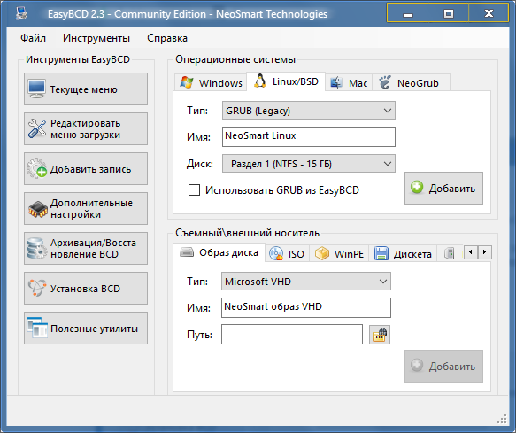Viewport: 516px width, 433px height.
Task: Switch to the WinPE tab
Action: pos(339,254)
